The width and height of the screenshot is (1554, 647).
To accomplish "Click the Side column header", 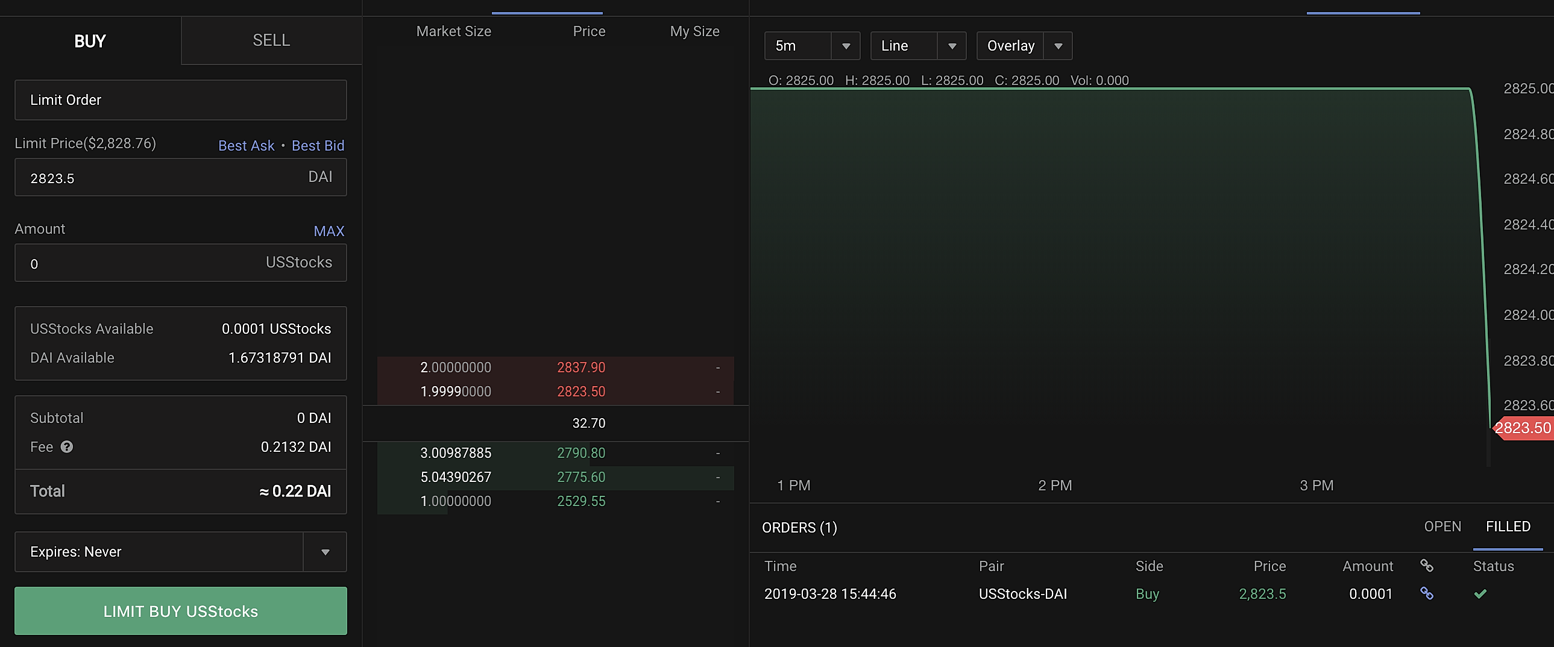I will pyautogui.click(x=1149, y=566).
